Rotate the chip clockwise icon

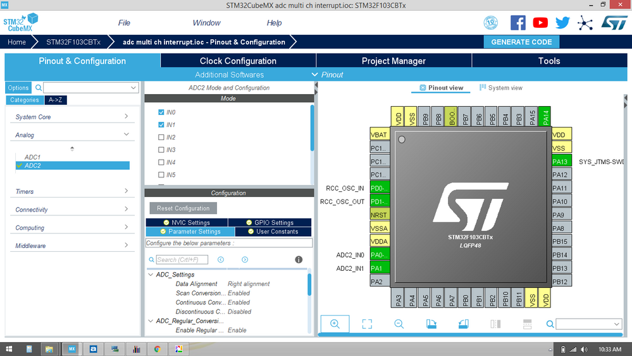click(431, 324)
